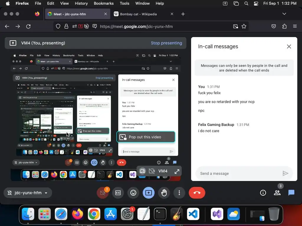This screenshot has width=302, height=226.
Task: Open Terminal from the Dock
Action: [160, 214]
